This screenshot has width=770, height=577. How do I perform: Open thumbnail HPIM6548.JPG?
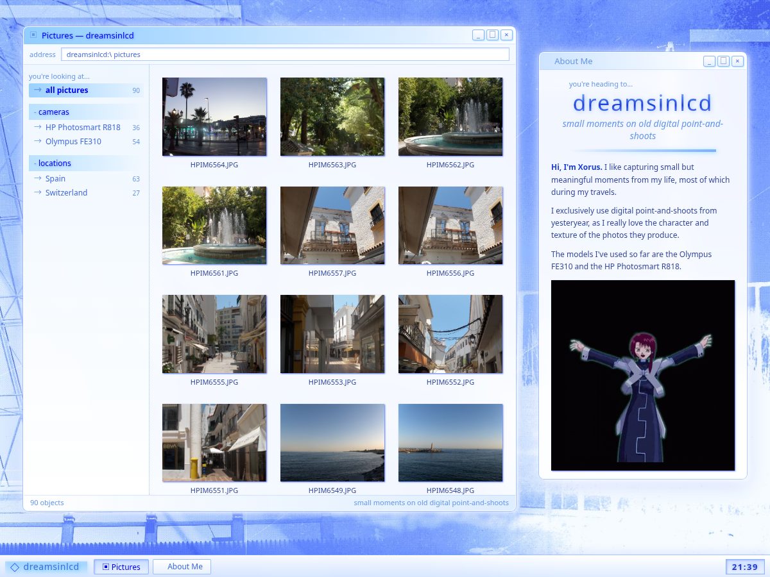450,443
